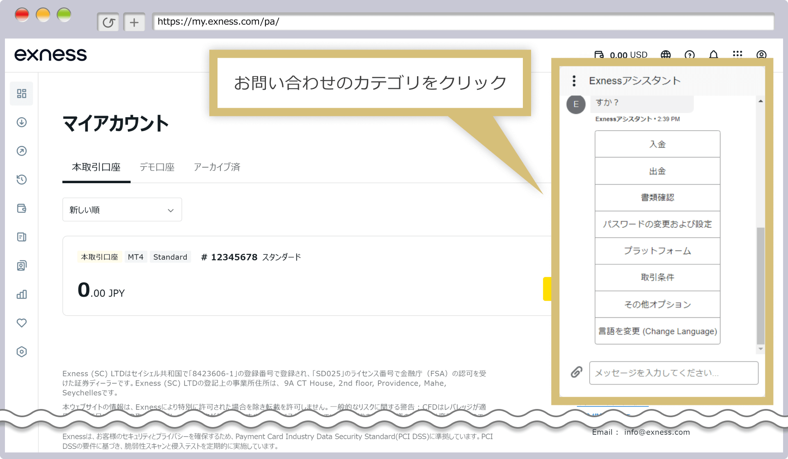Click the マイアカウント page heading
This screenshot has height=459, width=788.
(115, 123)
